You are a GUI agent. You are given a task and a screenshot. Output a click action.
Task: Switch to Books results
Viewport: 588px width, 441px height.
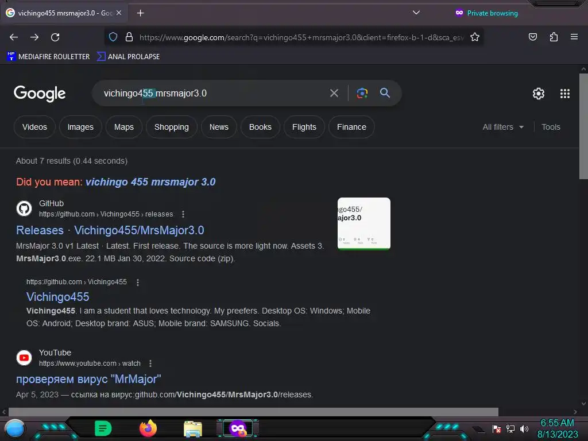click(x=260, y=127)
